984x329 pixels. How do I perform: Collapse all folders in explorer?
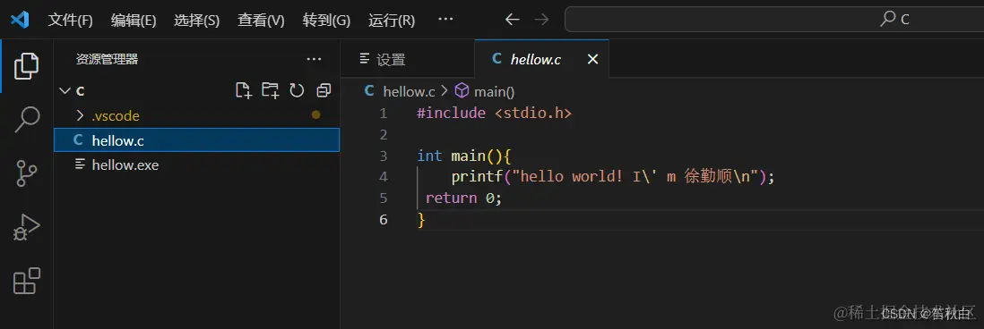pos(324,90)
